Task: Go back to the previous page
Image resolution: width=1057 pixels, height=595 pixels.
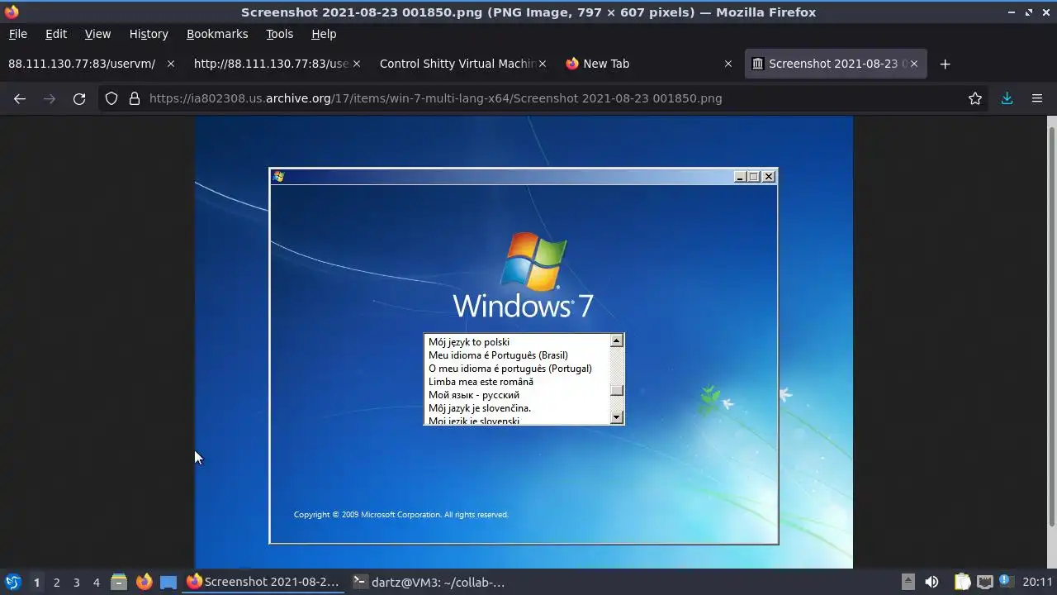Action: (x=20, y=98)
